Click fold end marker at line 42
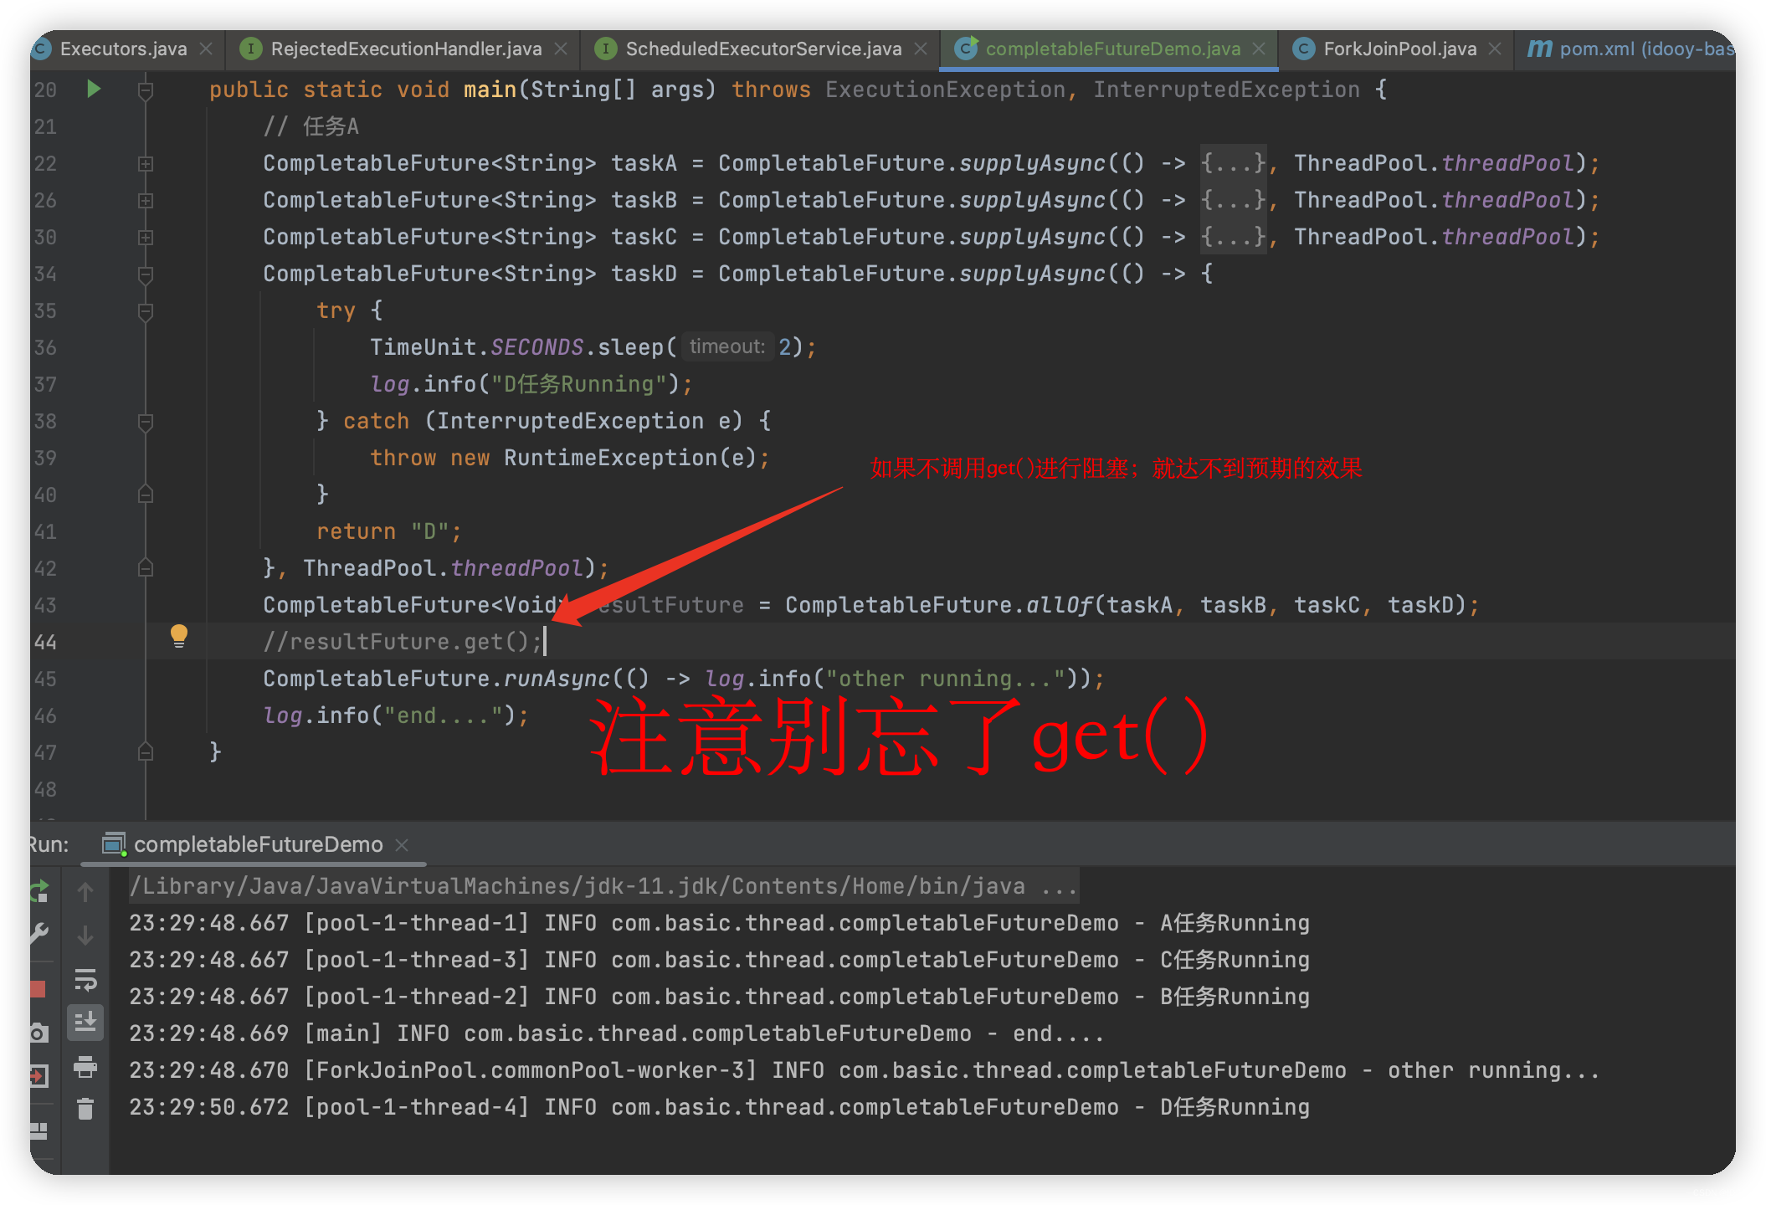This screenshot has height=1205, width=1766. tap(146, 567)
